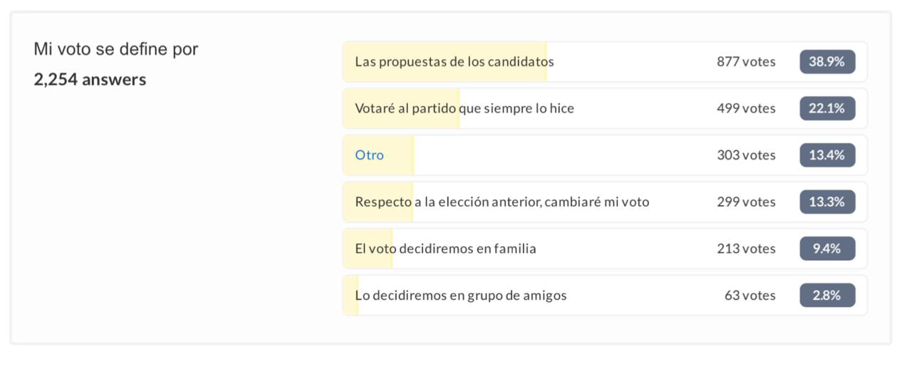Select 'Votaré al partido que siempre lo hice'
Viewport: 912px width, 366px height.
coord(605,108)
